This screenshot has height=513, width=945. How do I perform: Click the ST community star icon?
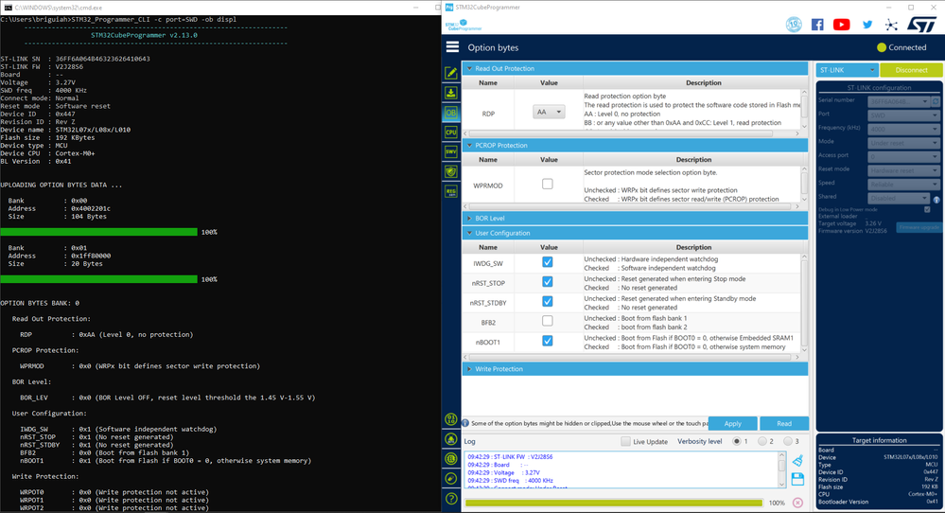tap(891, 25)
